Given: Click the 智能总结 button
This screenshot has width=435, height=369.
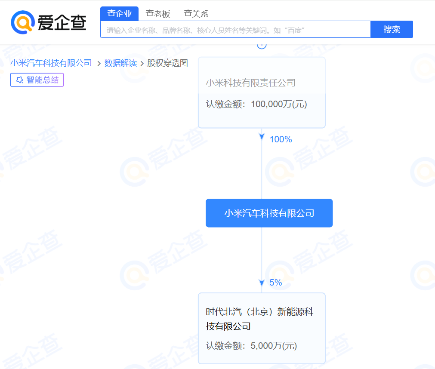Looking at the screenshot, I should click(x=37, y=80).
